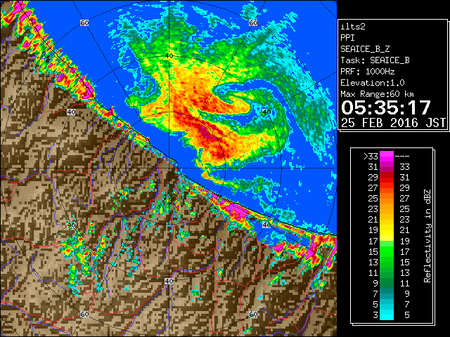
Task: Click the 'ilts2' radar site label
Action: 353,27
